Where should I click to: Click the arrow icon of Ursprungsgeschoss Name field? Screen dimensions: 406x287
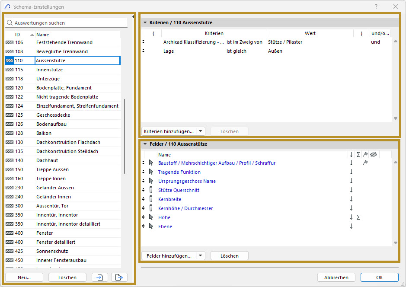tap(151, 181)
